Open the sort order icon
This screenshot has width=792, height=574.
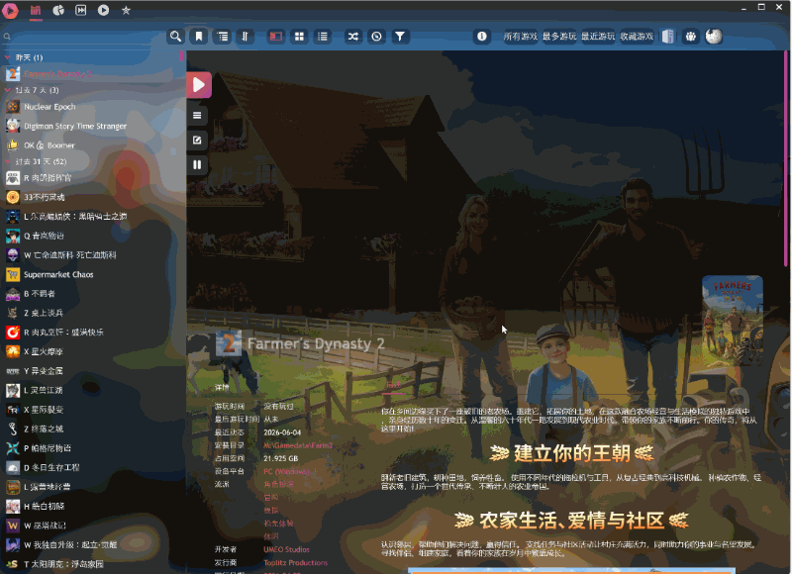245,37
